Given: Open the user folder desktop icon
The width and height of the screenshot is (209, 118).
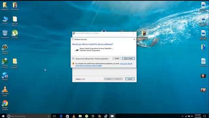Looking at the screenshot, I should click(x=5, y=6).
